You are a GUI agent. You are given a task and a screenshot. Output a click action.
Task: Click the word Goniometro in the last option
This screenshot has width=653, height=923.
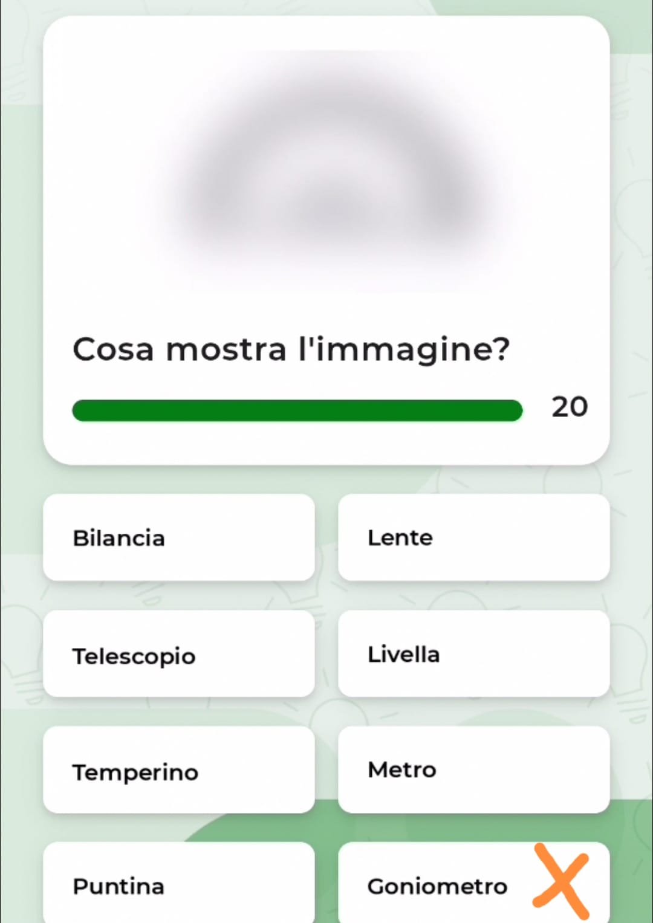click(x=437, y=887)
